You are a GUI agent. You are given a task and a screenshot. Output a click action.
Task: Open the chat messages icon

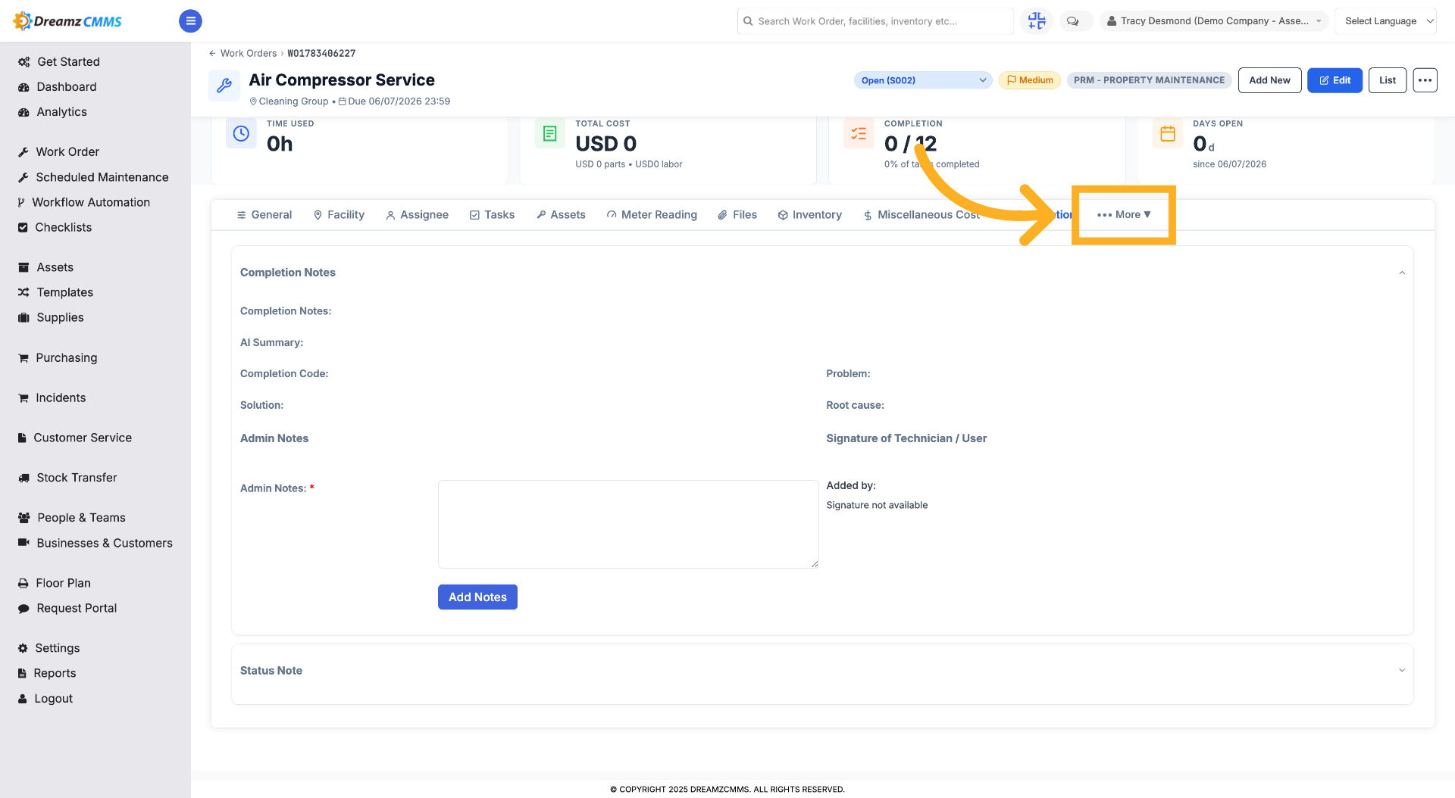[1072, 21]
